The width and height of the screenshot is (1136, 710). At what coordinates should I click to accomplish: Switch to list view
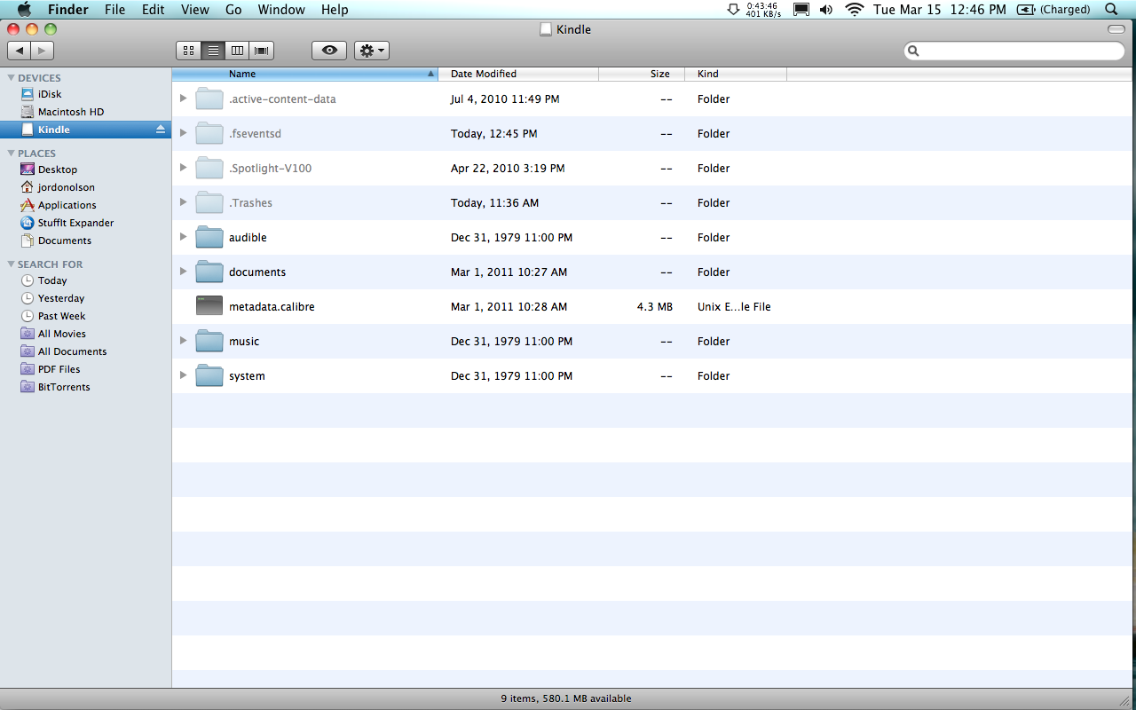click(213, 51)
